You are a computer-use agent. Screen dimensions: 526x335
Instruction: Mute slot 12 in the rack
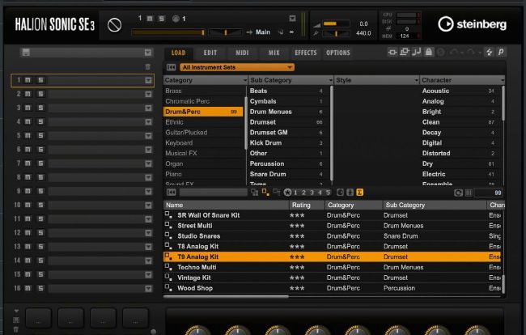28,233
